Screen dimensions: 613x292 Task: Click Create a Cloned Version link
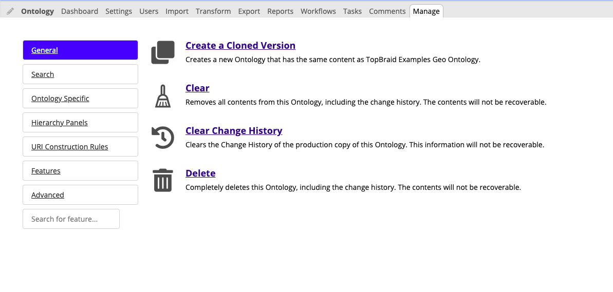(x=240, y=46)
